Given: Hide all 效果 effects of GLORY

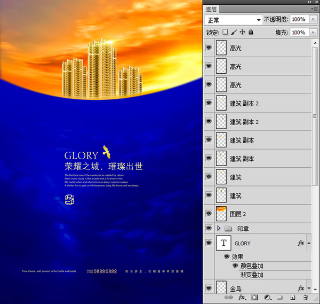Looking at the screenshot, I should 227,256.
